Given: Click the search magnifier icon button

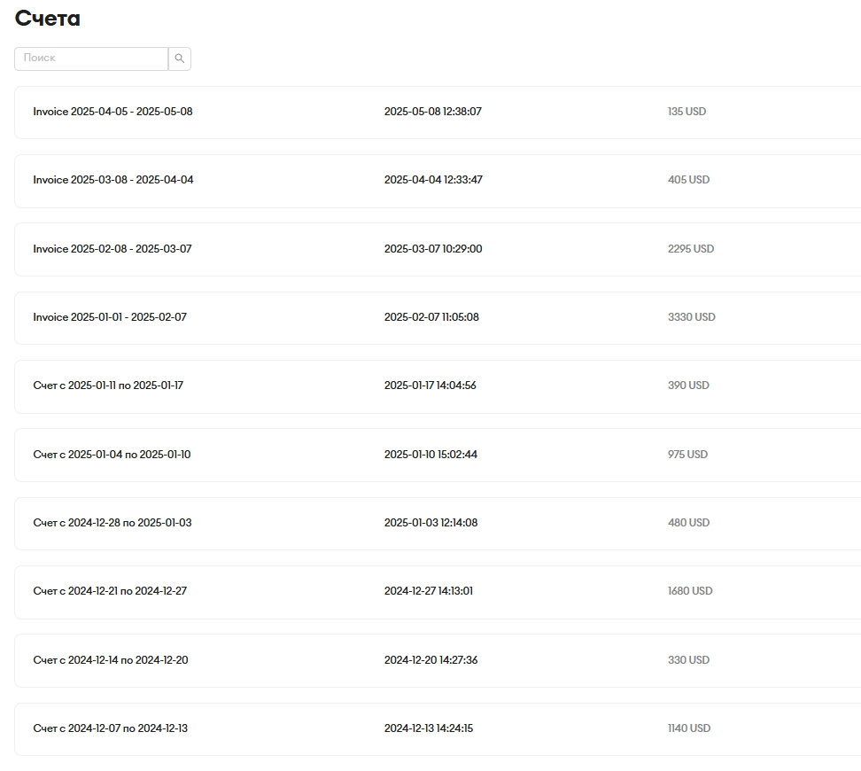Looking at the screenshot, I should [180, 58].
